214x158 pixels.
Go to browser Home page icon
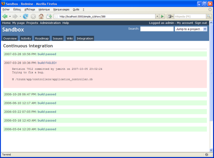[x=41, y=16]
